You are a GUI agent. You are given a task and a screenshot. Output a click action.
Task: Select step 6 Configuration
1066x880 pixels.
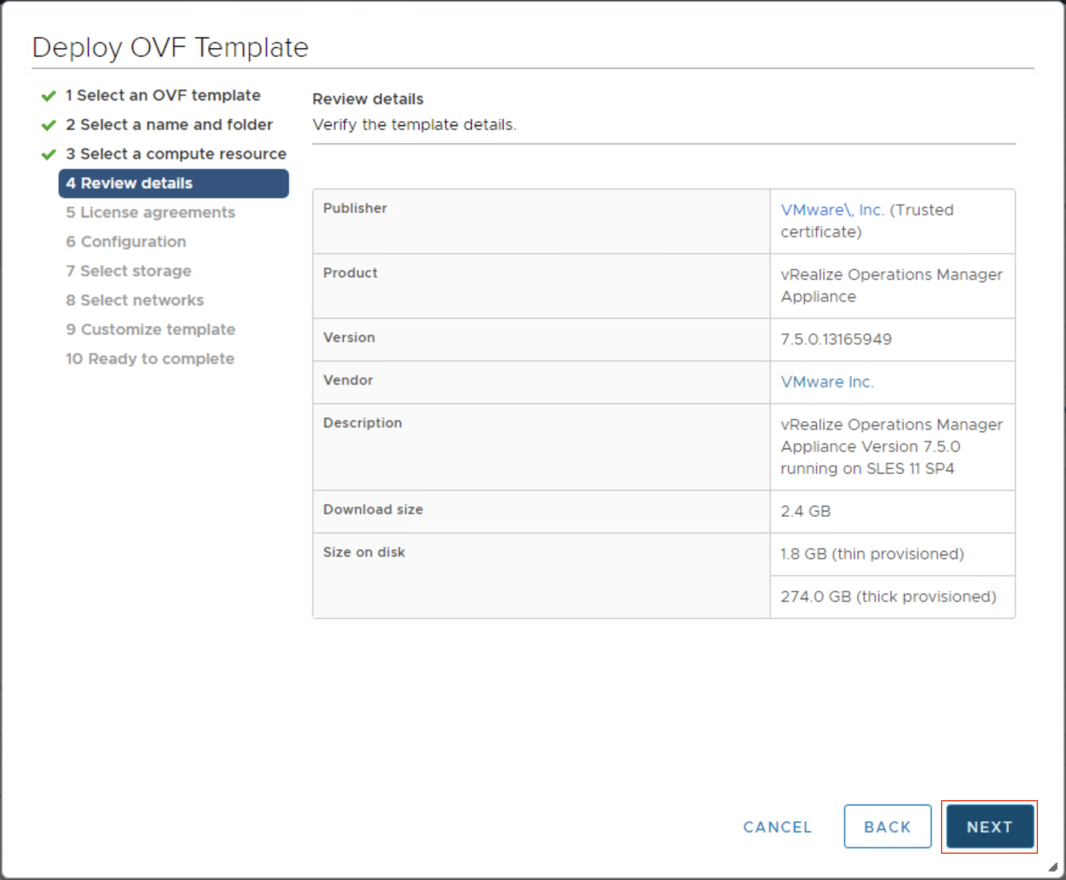pos(126,241)
